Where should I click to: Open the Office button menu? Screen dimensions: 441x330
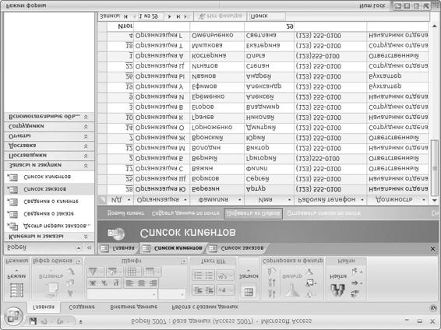pos(12,317)
